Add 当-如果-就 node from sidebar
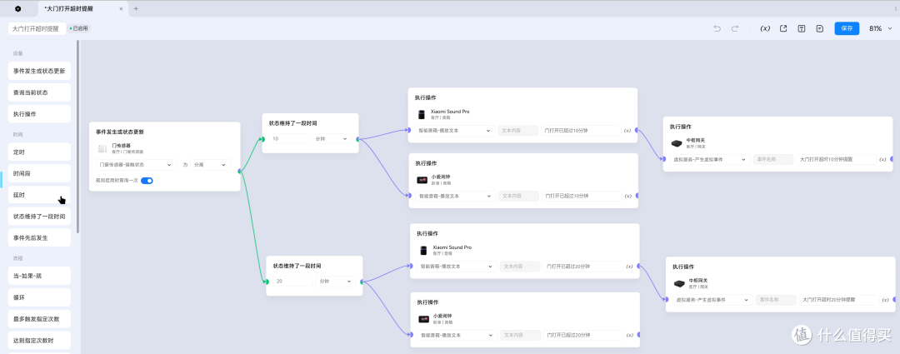The width and height of the screenshot is (900, 354). click(x=39, y=276)
